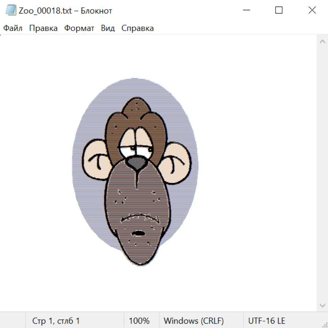328x328 pixels.
Task: Click the scroll up arrow
Action: coord(322,42)
